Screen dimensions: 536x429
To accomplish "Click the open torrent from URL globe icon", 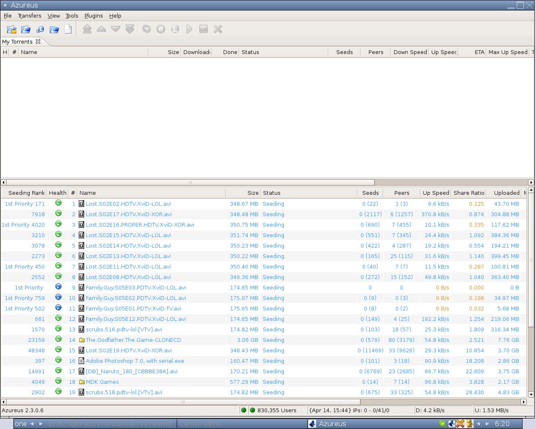I will (40, 29).
